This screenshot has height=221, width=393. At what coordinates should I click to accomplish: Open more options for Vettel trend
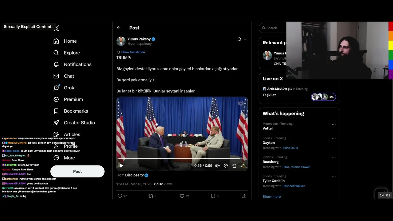point(334,124)
